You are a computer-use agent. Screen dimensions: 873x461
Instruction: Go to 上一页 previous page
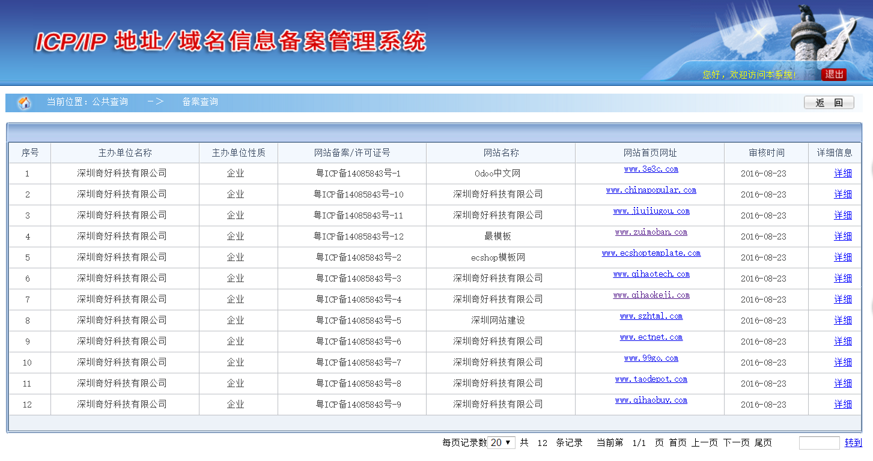pyautogui.click(x=704, y=442)
